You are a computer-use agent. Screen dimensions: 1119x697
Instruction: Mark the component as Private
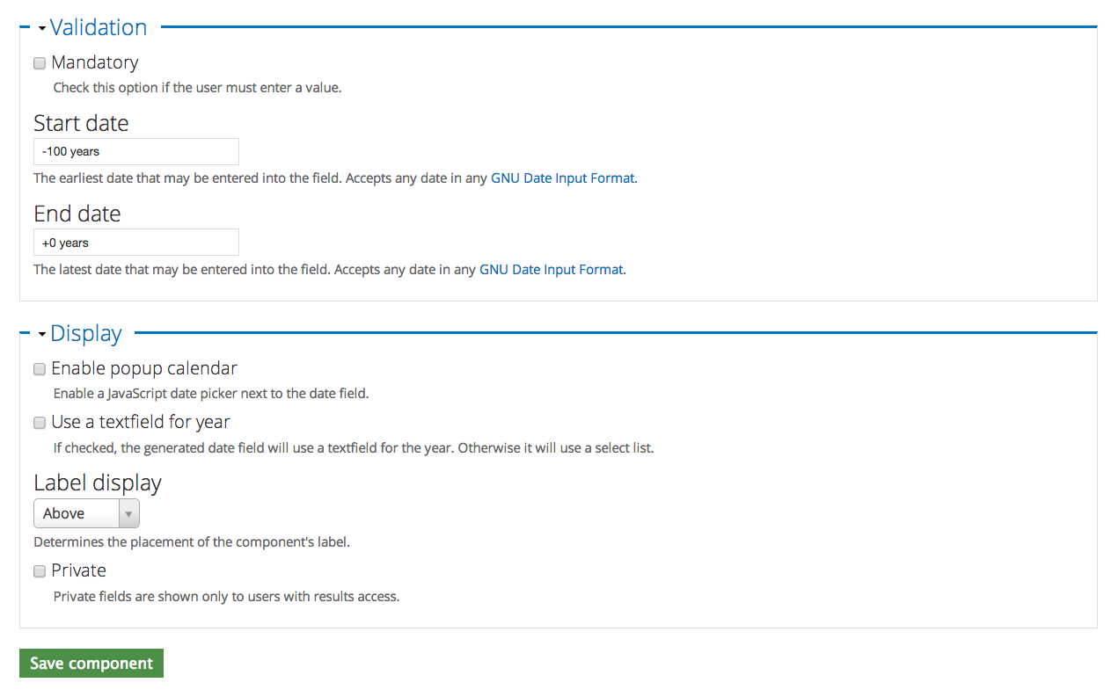click(40, 571)
